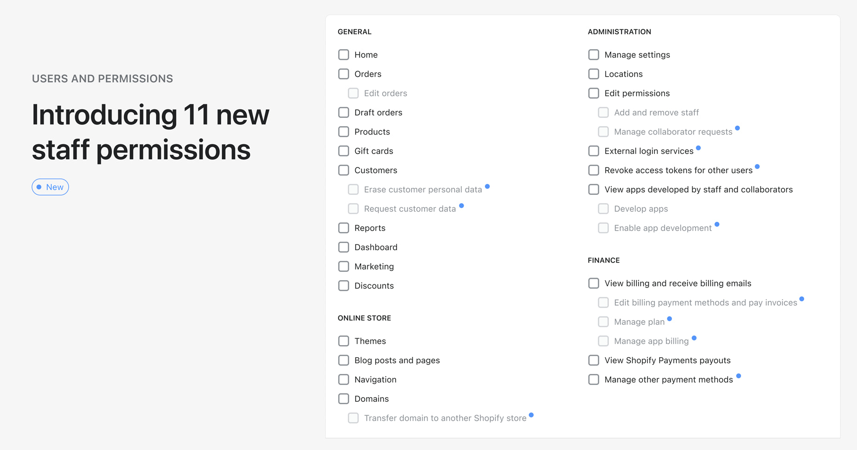Image resolution: width=857 pixels, height=450 pixels.
Task: Enable the Develop apps permission
Action: tap(603, 208)
